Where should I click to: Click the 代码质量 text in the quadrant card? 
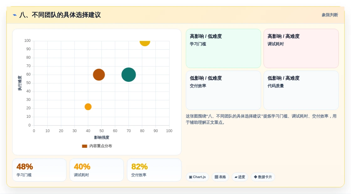[x=275, y=86]
